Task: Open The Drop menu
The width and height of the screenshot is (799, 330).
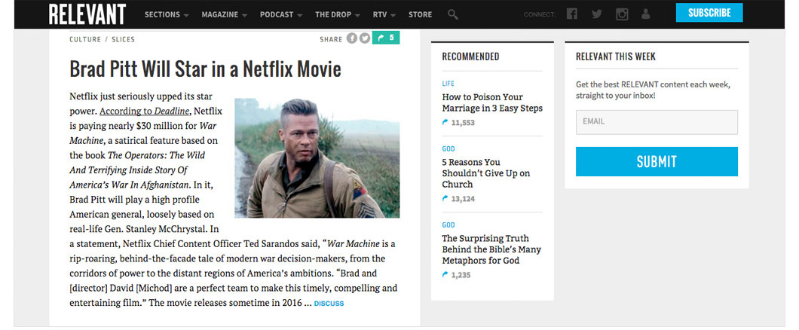Action: [x=338, y=14]
